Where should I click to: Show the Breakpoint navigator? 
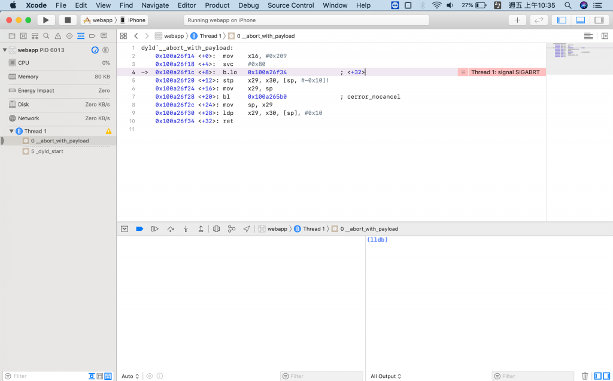coord(92,36)
